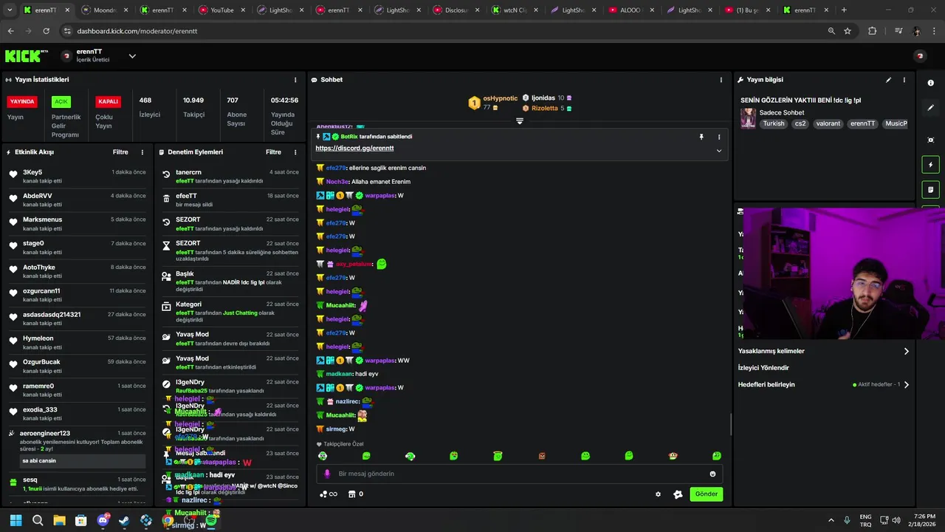
Task: Open the profile avatar menu
Action: click(920, 56)
